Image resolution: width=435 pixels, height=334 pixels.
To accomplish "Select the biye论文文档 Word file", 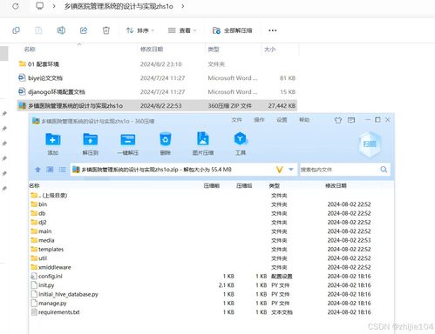I will (x=40, y=78).
